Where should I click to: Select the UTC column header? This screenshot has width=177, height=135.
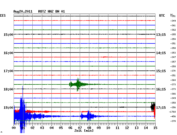pos(162,16)
